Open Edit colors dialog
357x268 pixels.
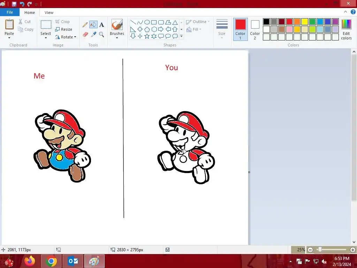tap(346, 29)
